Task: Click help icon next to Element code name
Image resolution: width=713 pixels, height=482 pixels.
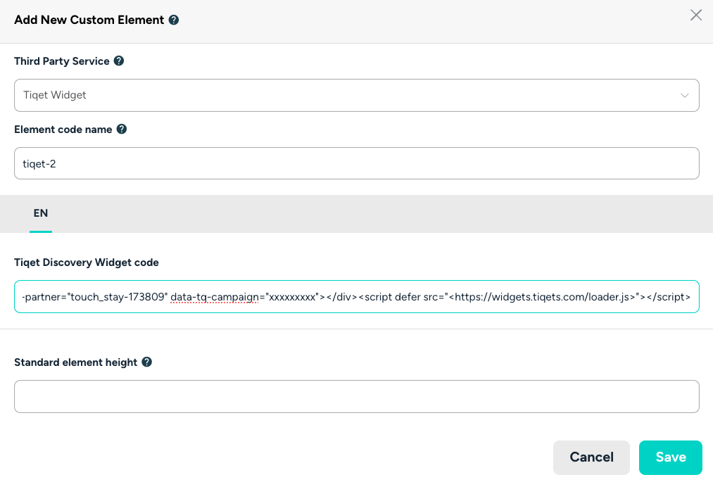Action: [122, 129]
